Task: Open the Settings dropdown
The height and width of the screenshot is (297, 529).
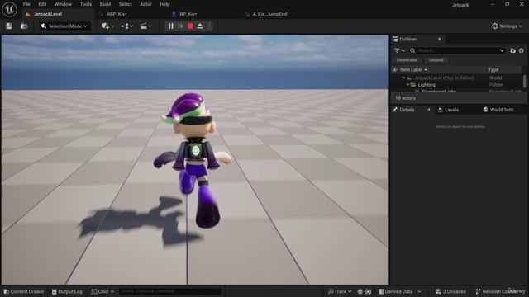Action: pyautogui.click(x=507, y=26)
